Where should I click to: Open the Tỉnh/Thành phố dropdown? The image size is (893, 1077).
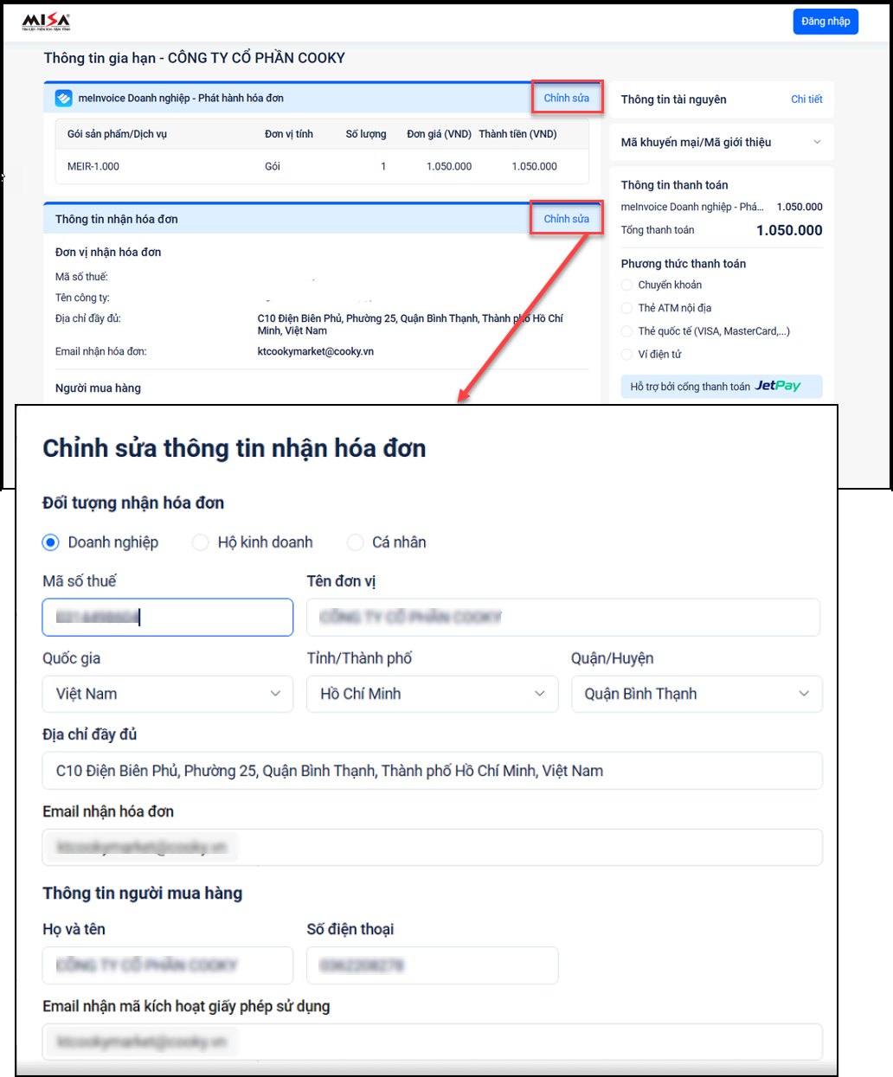pos(432,694)
